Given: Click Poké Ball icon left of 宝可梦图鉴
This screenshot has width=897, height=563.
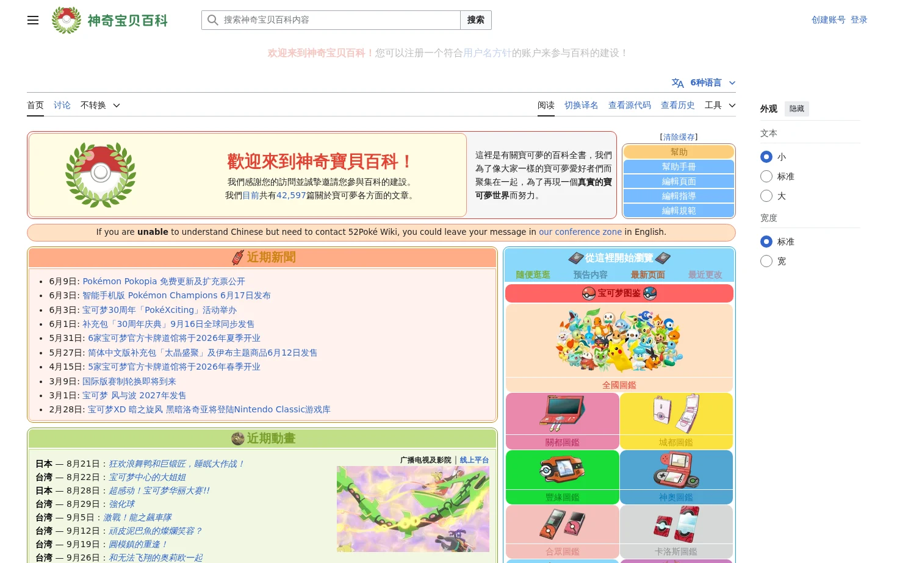Looking at the screenshot, I should click(x=588, y=293).
